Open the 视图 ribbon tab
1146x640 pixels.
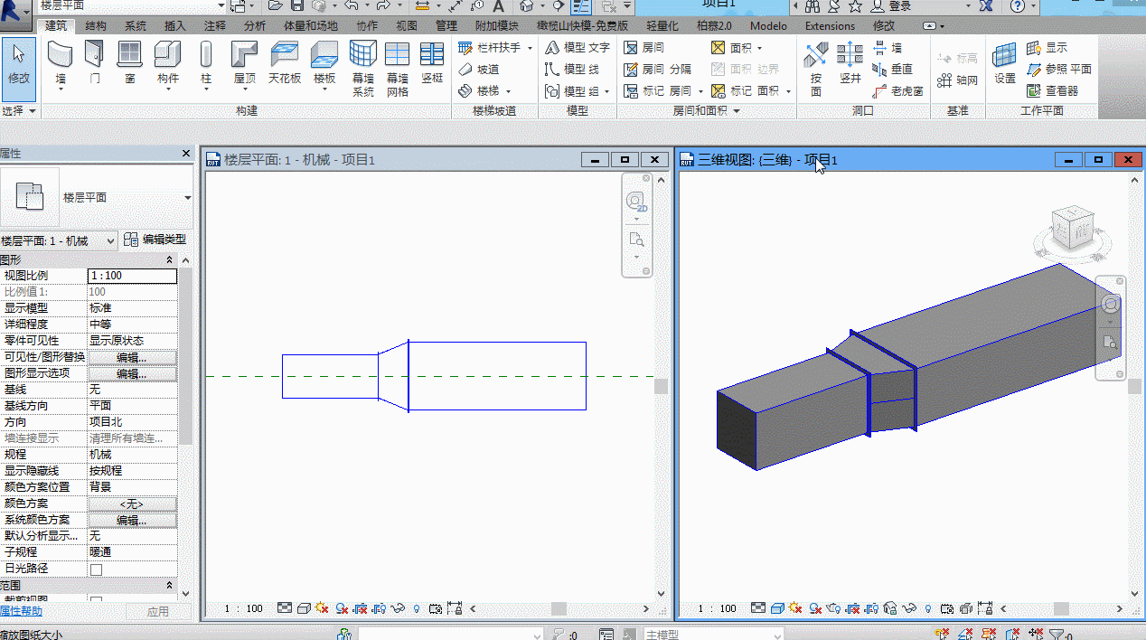tap(407, 26)
